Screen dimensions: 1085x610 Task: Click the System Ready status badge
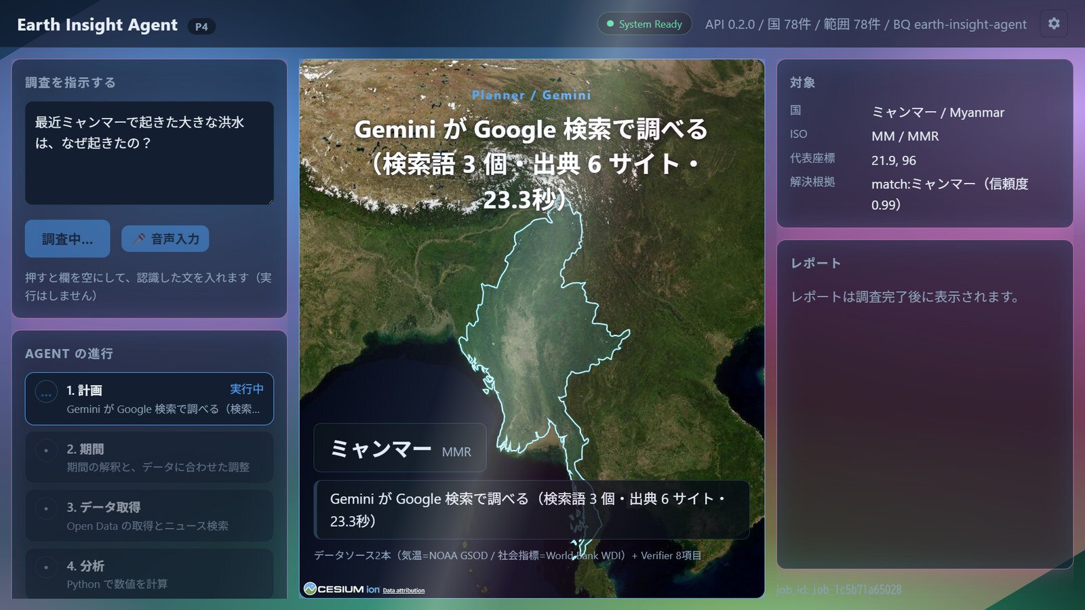(x=644, y=24)
